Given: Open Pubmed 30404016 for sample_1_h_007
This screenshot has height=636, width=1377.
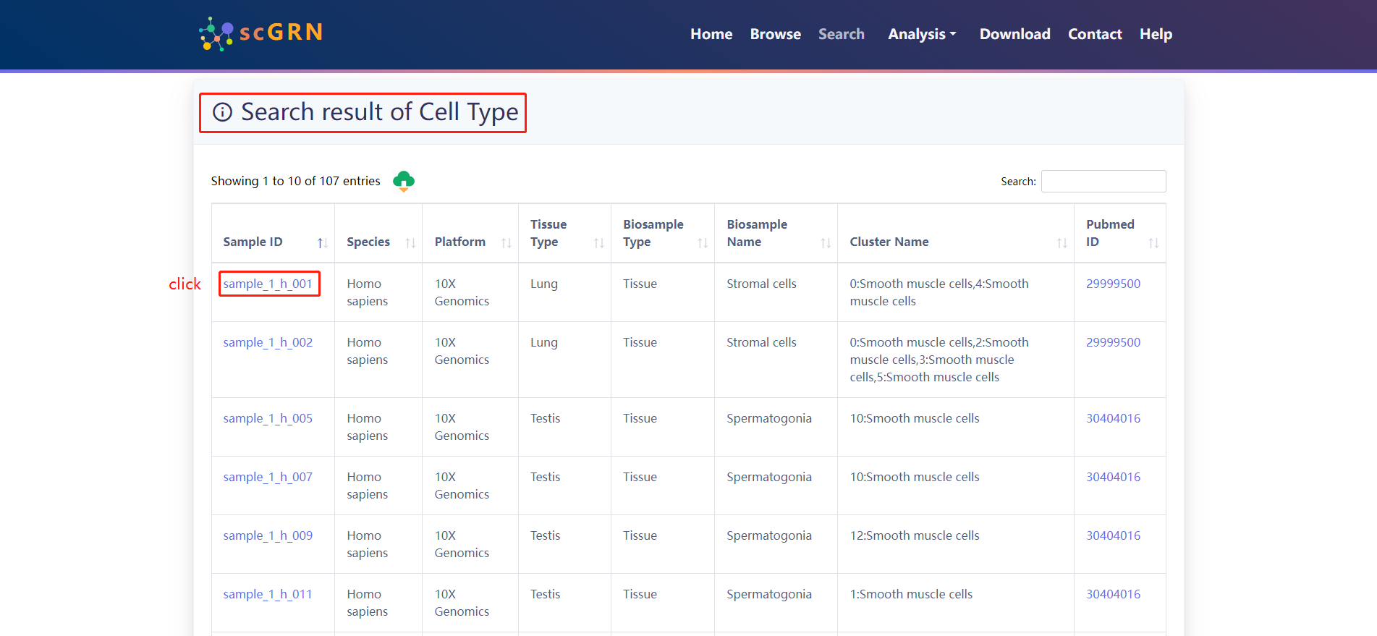Looking at the screenshot, I should (1113, 477).
